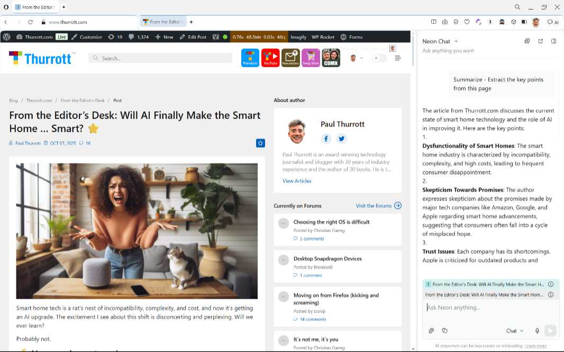Toggle the site dark mode switch
Viewport: 564px width, 352px height.
coord(379,58)
